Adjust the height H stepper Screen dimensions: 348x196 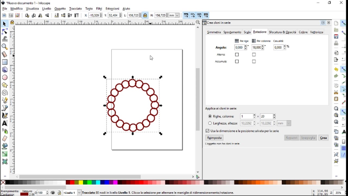(167, 15)
